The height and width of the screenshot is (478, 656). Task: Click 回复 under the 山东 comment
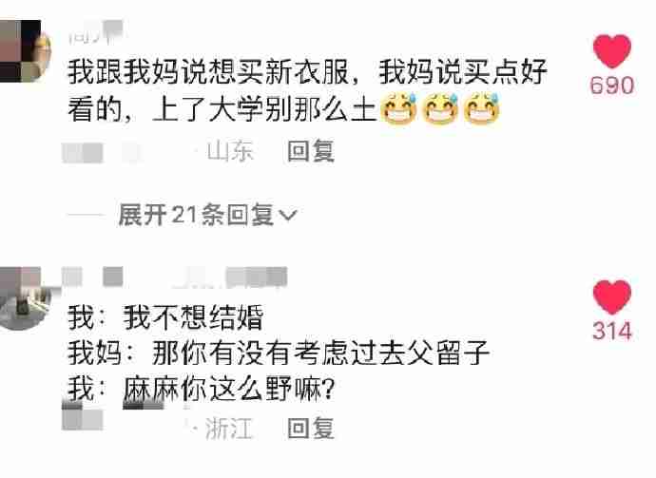[311, 151]
